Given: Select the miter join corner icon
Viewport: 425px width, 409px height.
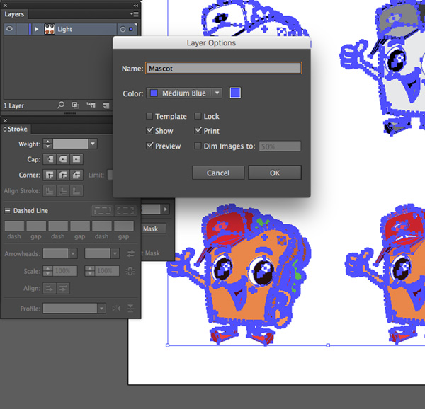Looking at the screenshot, I should point(50,175).
